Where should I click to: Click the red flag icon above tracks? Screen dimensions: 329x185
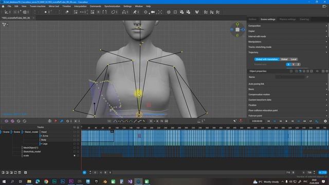click(x=56, y=121)
